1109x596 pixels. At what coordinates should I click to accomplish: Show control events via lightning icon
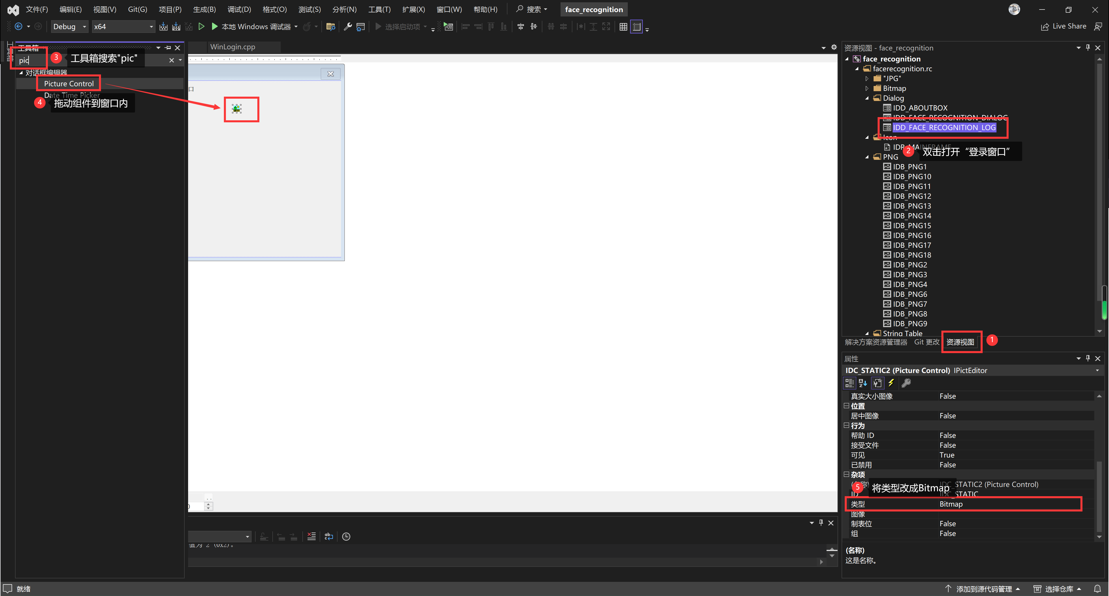coord(891,383)
